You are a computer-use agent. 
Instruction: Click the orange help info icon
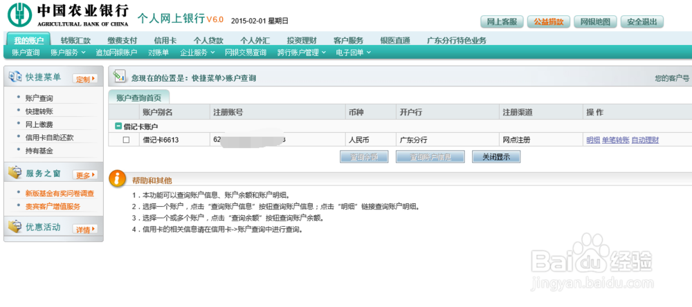pos(118,178)
